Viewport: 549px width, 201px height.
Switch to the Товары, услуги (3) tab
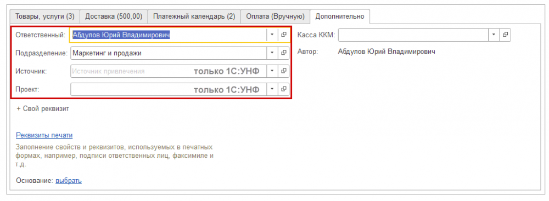[x=45, y=16]
